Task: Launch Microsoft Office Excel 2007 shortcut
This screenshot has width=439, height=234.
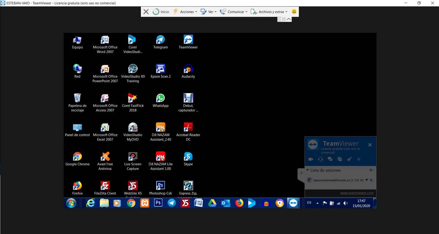Action: 105,132
